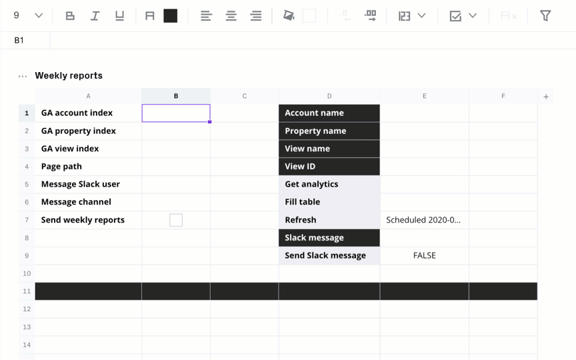The height and width of the screenshot is (360, 576).
Task: Click the 'Send Slack message' cell
Action: coord(329,256)
